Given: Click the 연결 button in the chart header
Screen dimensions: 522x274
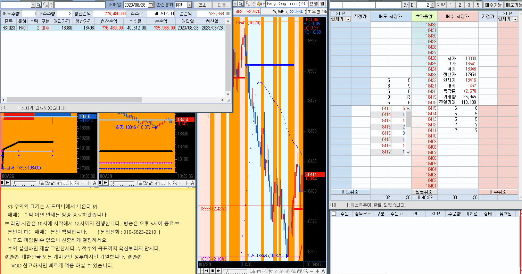Looking at the screenshot, I should pos(314,3).
